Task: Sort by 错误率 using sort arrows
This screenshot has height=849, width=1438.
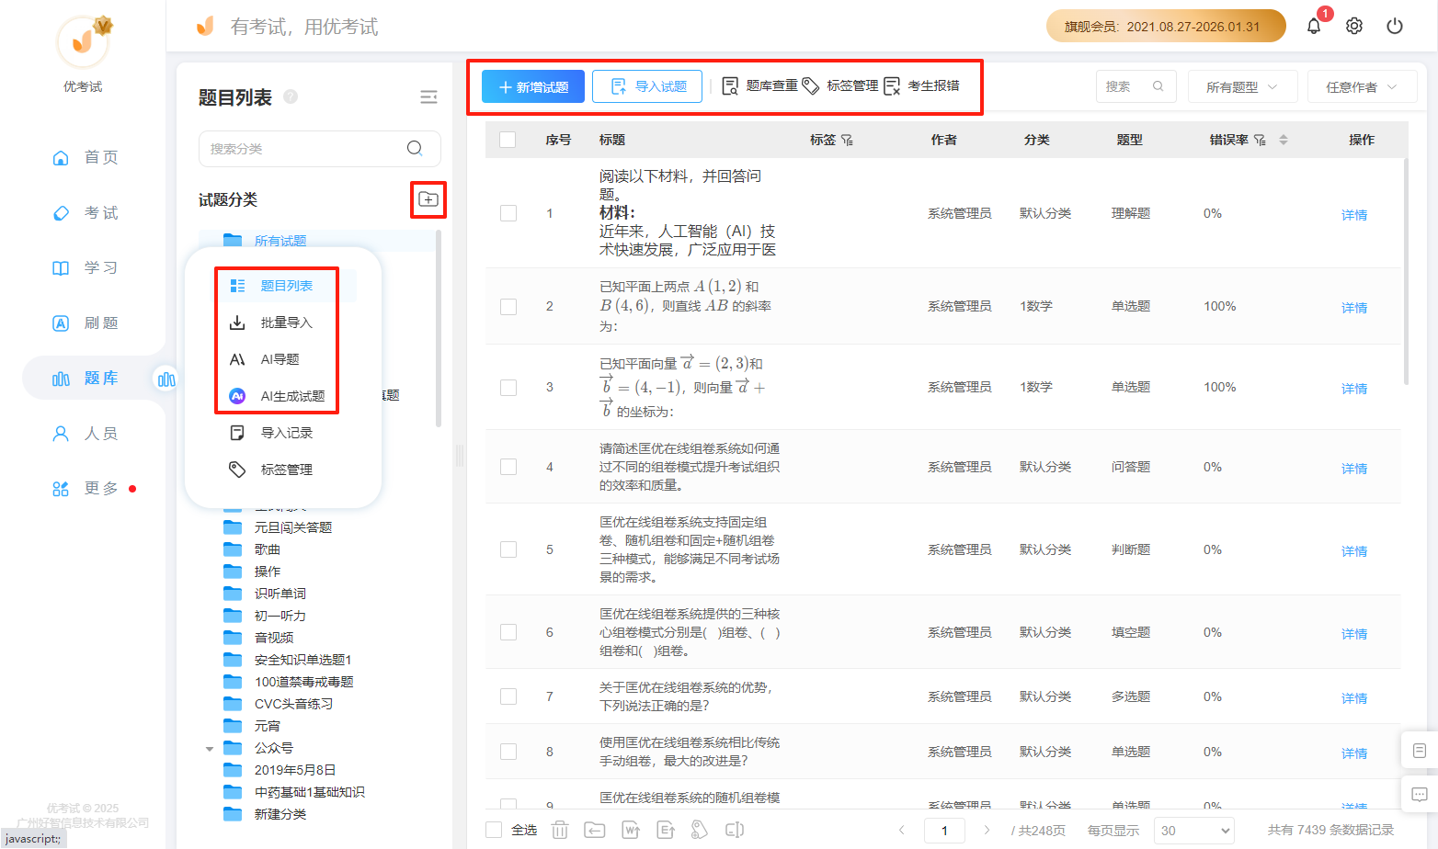Action: pos(1284,140)
